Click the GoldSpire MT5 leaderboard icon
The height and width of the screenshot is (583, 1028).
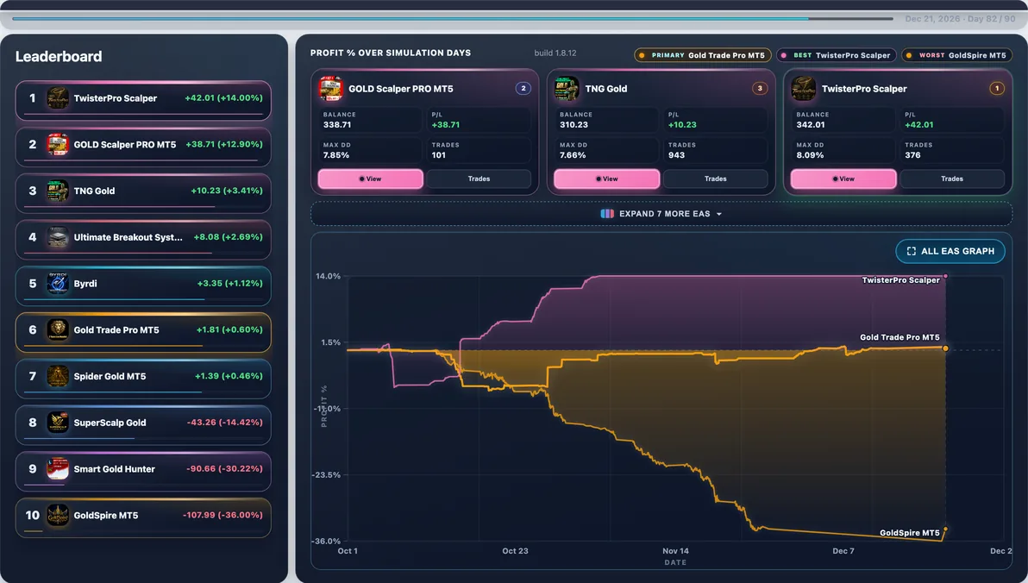tap(58, 516)
